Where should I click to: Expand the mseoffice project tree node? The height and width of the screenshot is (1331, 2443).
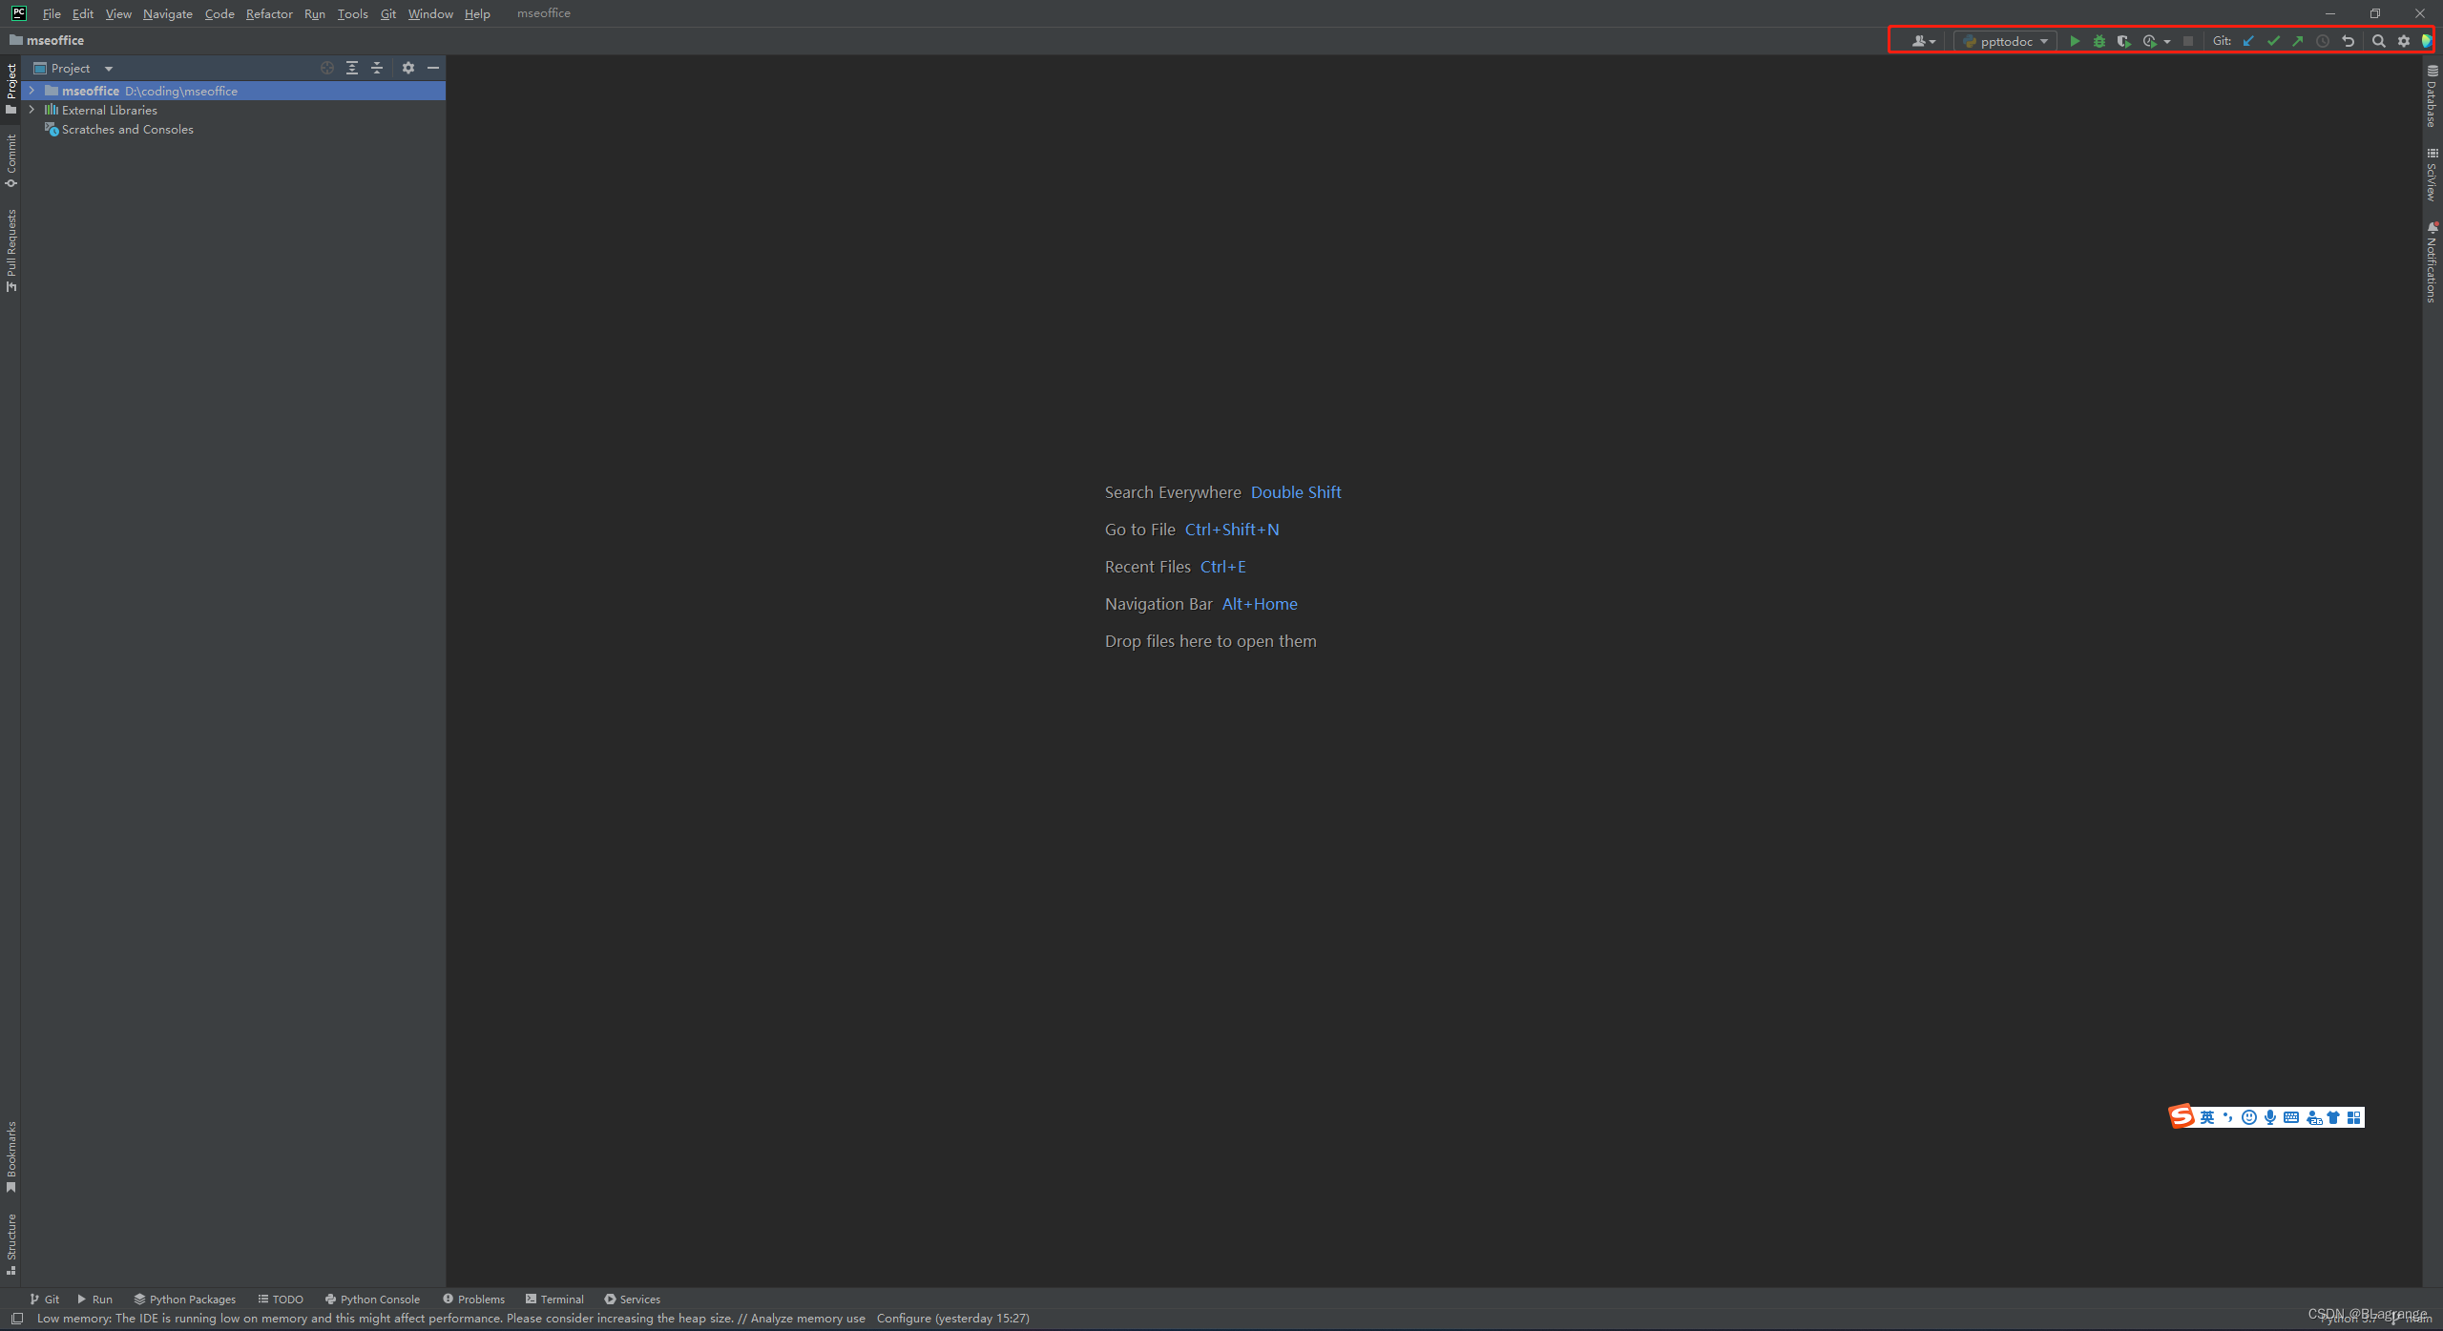[33, 91]
